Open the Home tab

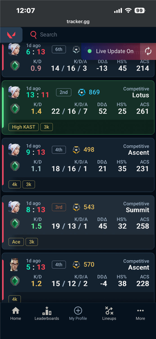(x=16, y=314)
